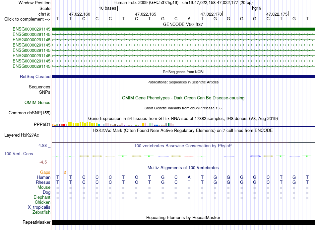The image size is (315, 230).
Task: Click the SNPs track label
Action: pos(45,92)
